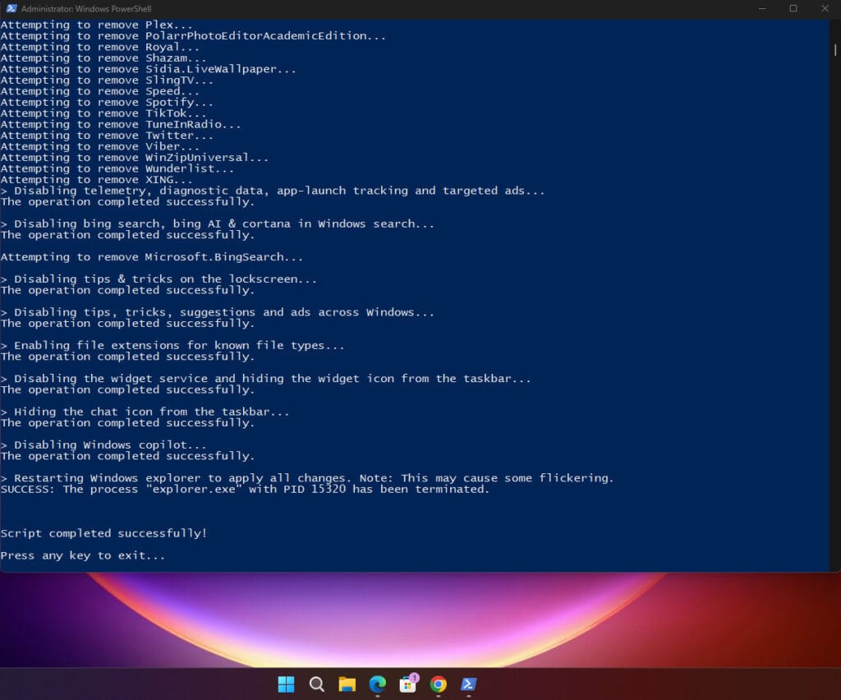Screen dimensions: 841x700
Task: Open Microsoft Store from the taskbar
Action: [408, 684]
